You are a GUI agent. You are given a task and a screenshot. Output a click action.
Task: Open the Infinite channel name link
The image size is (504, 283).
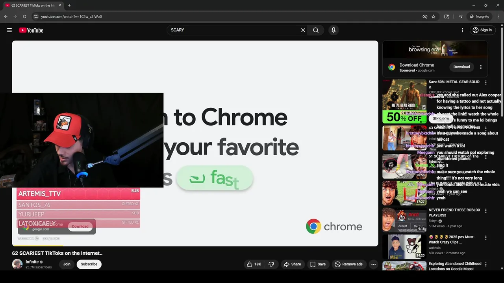(x=32, y=262)
